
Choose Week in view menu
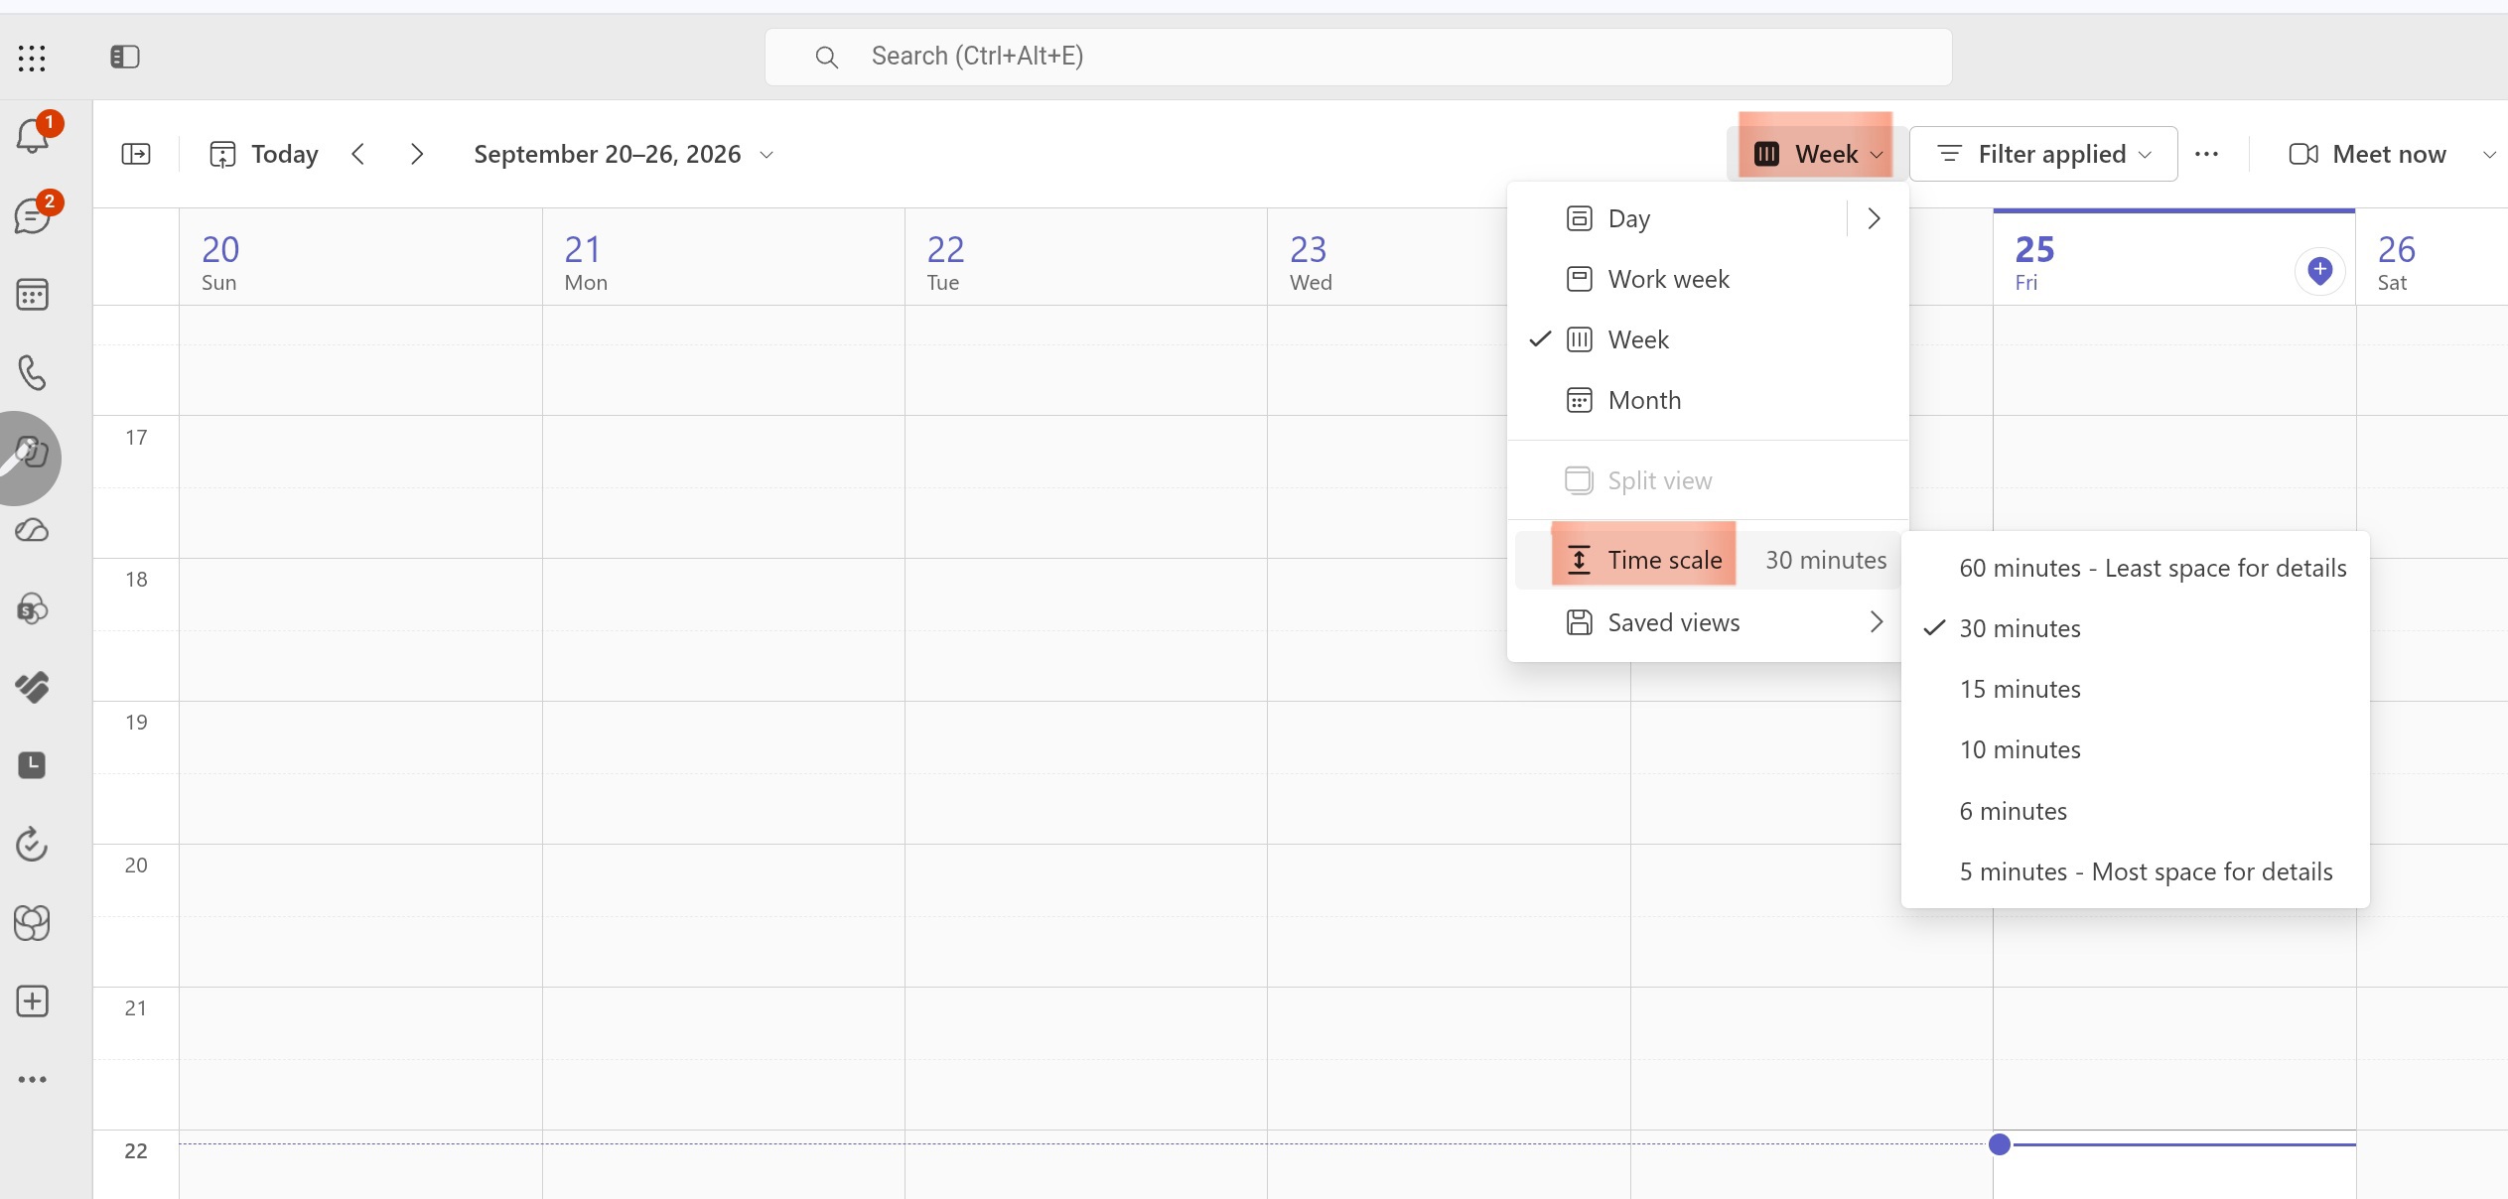click(x=1708, y=339)
